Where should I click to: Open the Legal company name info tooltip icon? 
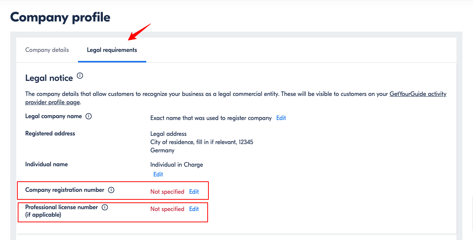pyautogui.click(x=89, y=116)
